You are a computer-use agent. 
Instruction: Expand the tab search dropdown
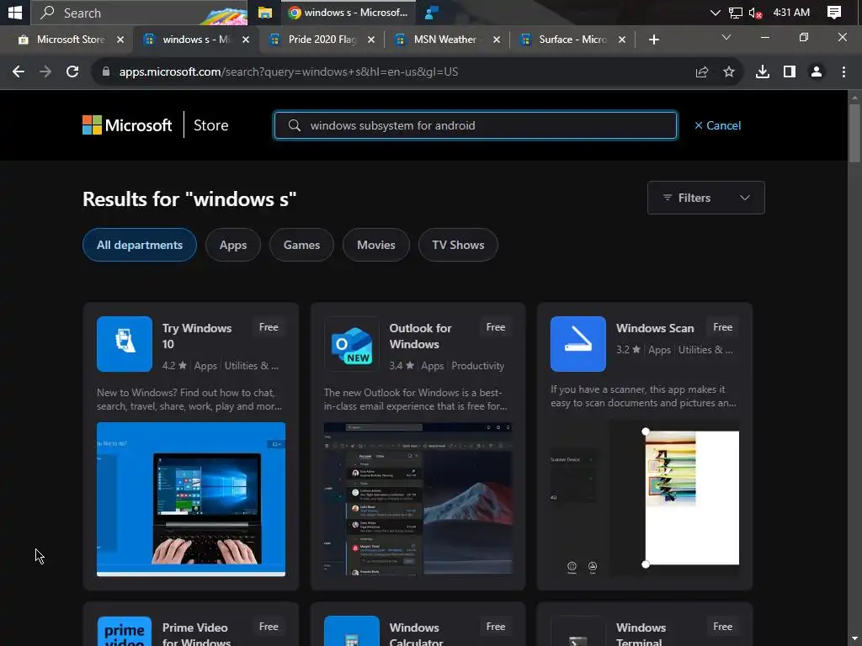click(x=726, y=37)
